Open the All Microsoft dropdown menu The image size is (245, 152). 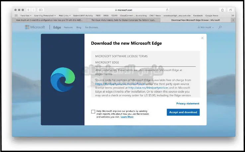click(x=206, y=27)
